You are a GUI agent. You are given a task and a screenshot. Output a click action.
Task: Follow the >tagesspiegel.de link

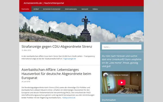click(69, 59)
